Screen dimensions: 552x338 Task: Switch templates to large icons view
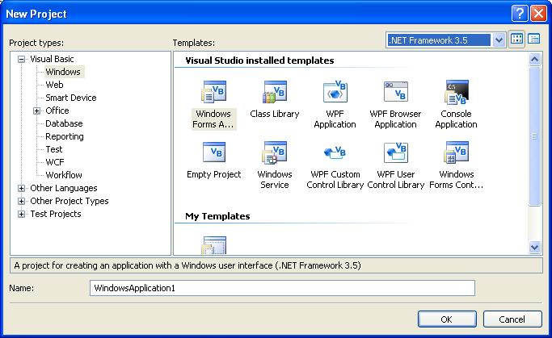tap(516, 39)
